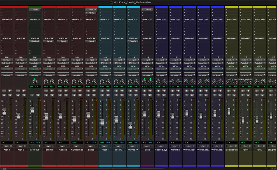This screenshot has width=277, height=170.
Task: Solo the Kick 1 track
Action: 4,95
